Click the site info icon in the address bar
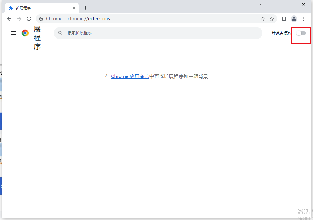This screenshot has height=220, width=313. 41,19
